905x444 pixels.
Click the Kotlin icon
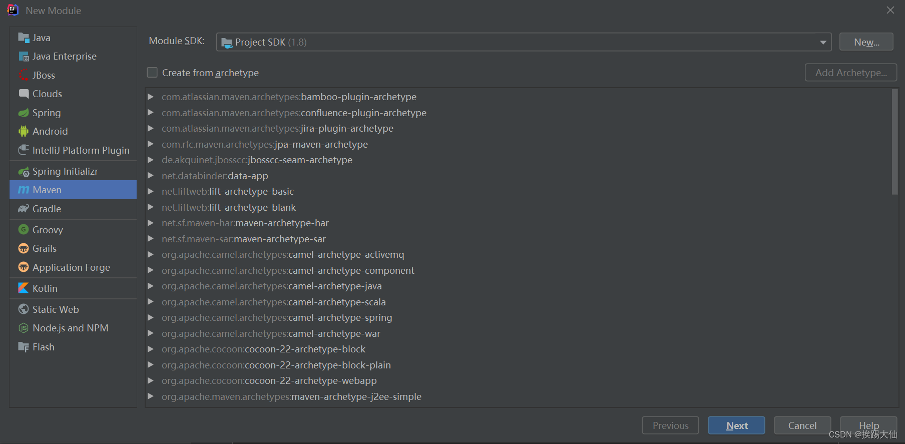(x=24, y=288)
